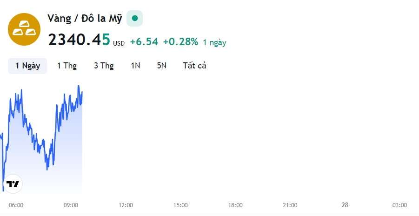Click the USD currency label

click(x=119, y=43)
